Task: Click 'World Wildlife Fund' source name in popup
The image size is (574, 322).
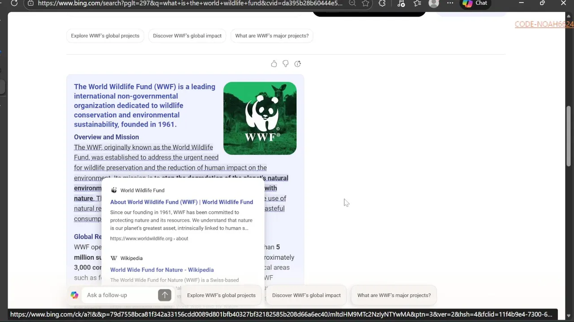Action: tap(142, 191)
